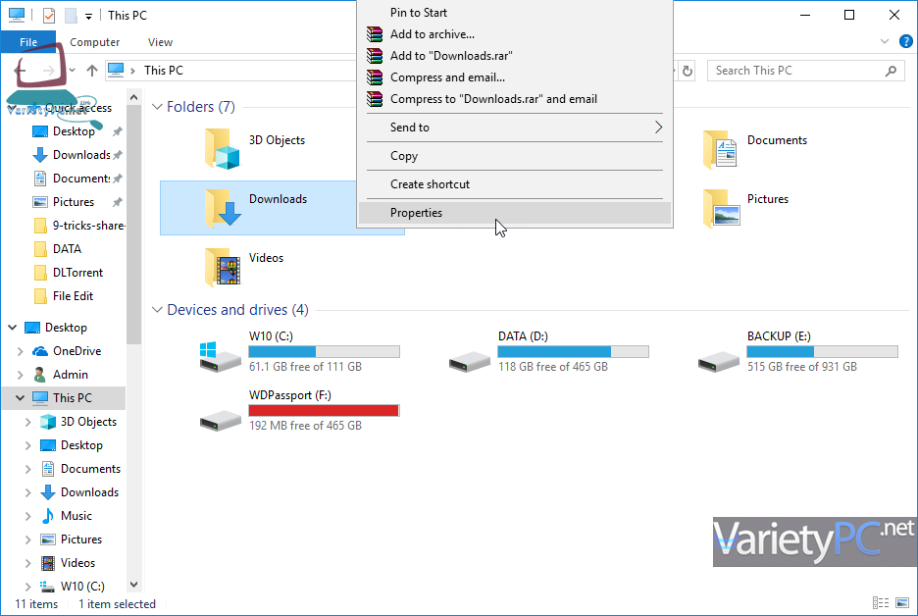Select Add to archive... in context menu
Viewport: 918px width, 616px height.
432,34
